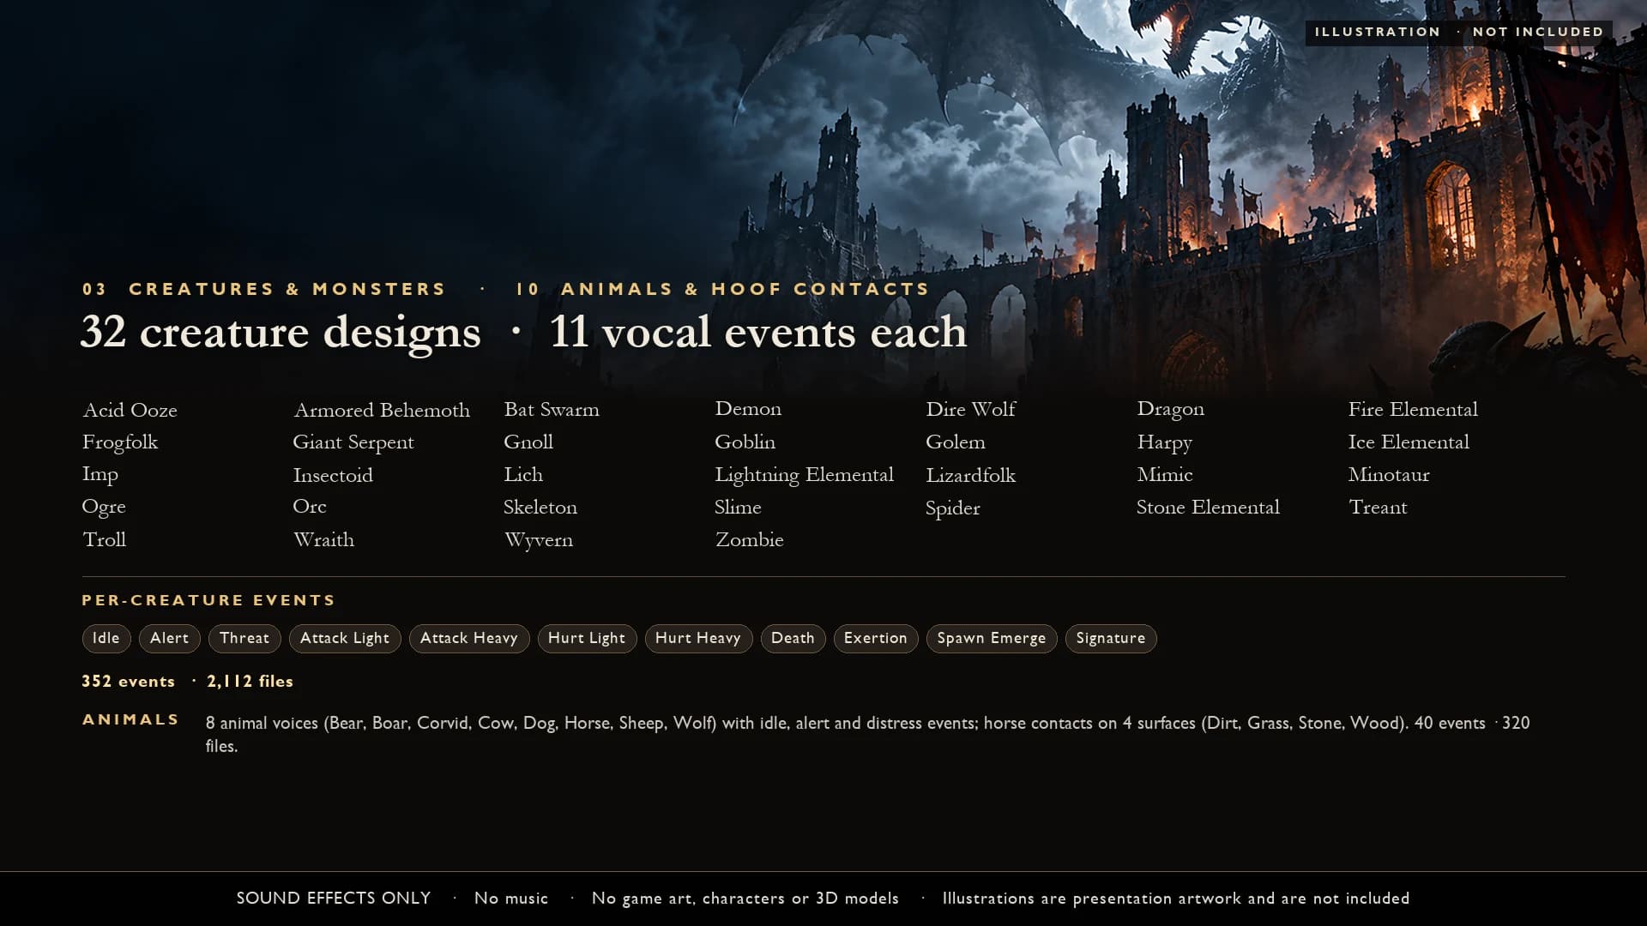Select the Hurt Heavy pill

click(x=698, y=638)
